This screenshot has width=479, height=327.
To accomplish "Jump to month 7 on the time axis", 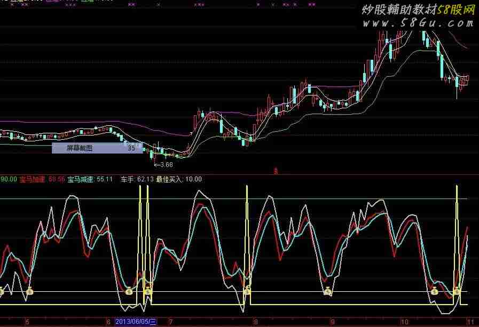I will (x=171, y=322).
